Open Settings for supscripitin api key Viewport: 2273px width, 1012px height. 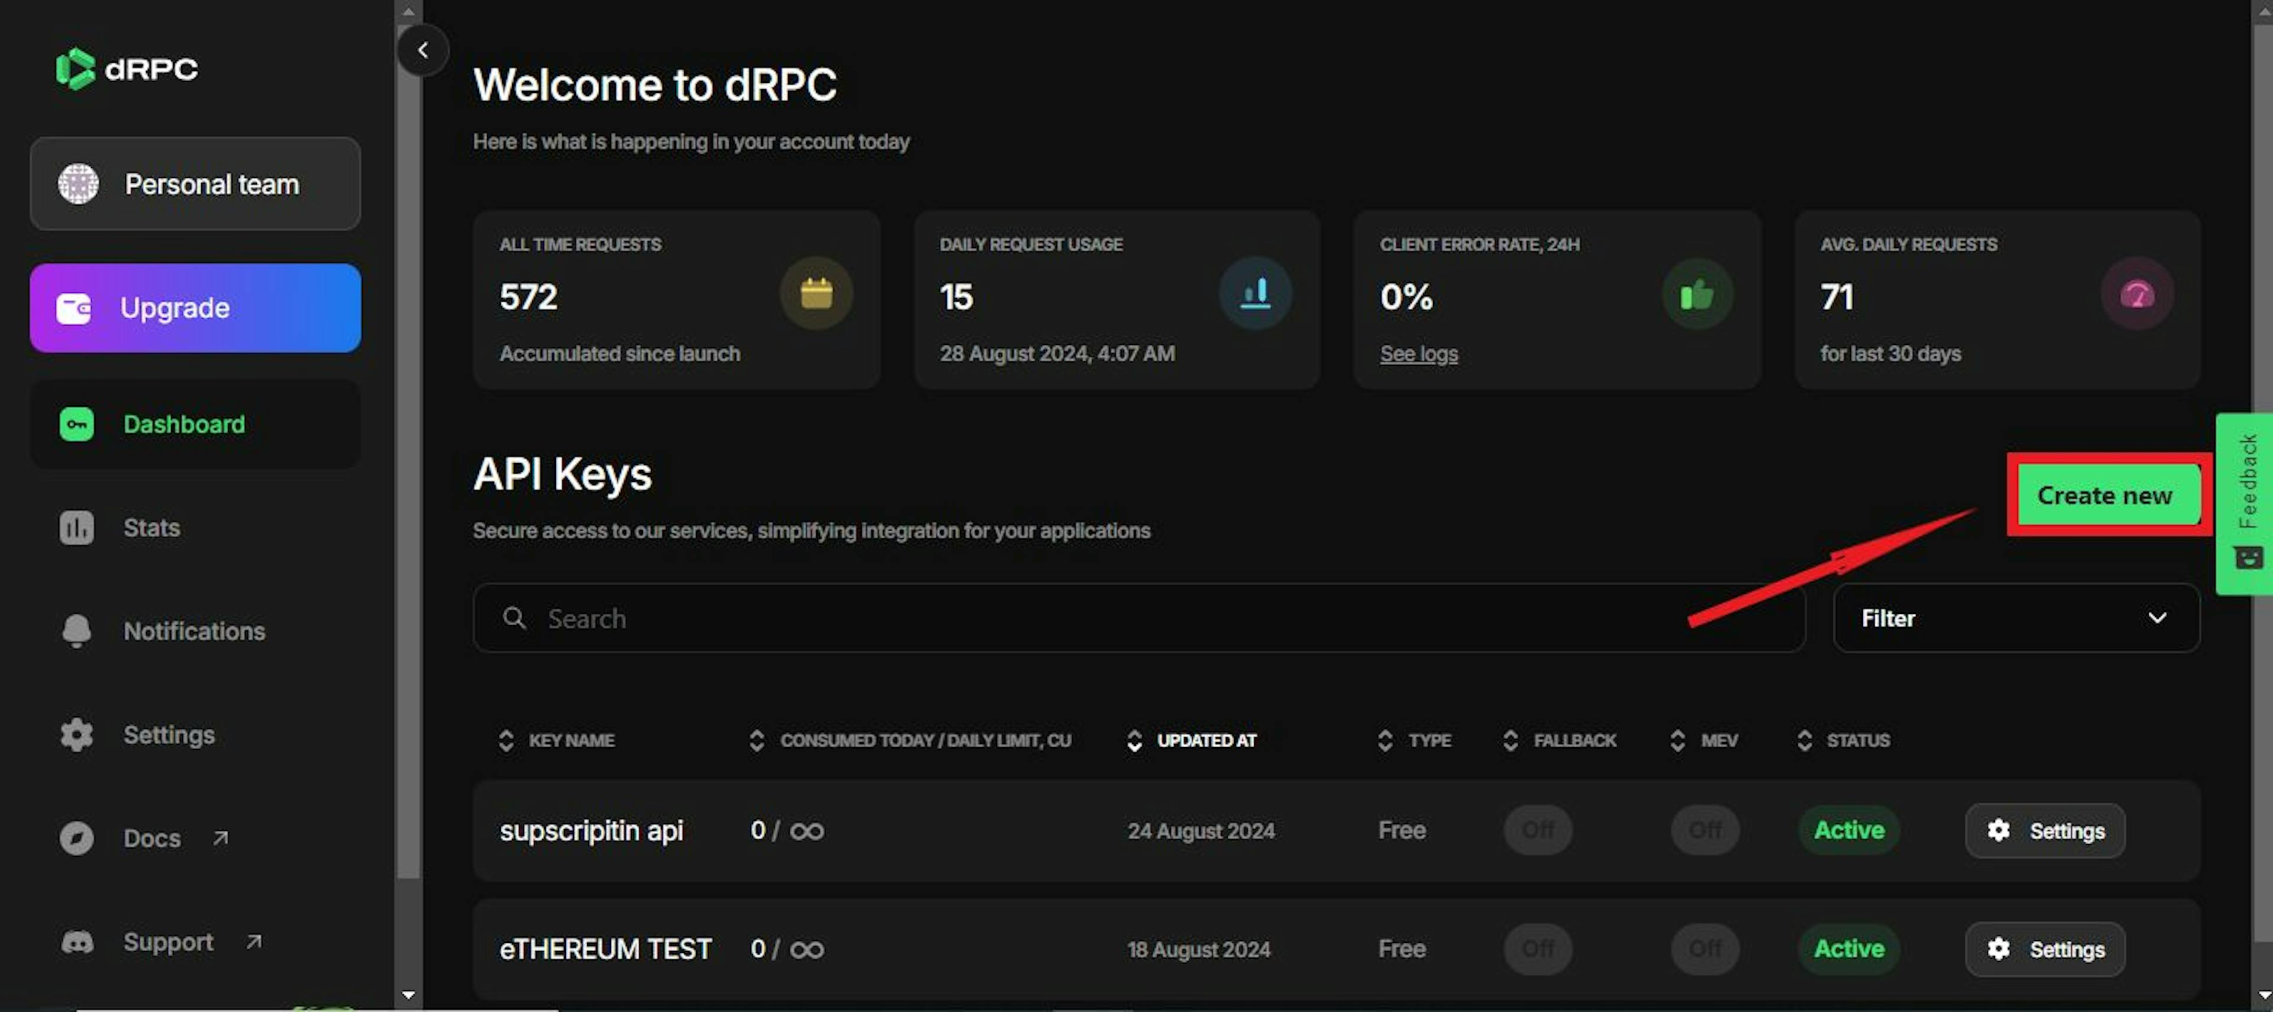(x=2045, y=830)
